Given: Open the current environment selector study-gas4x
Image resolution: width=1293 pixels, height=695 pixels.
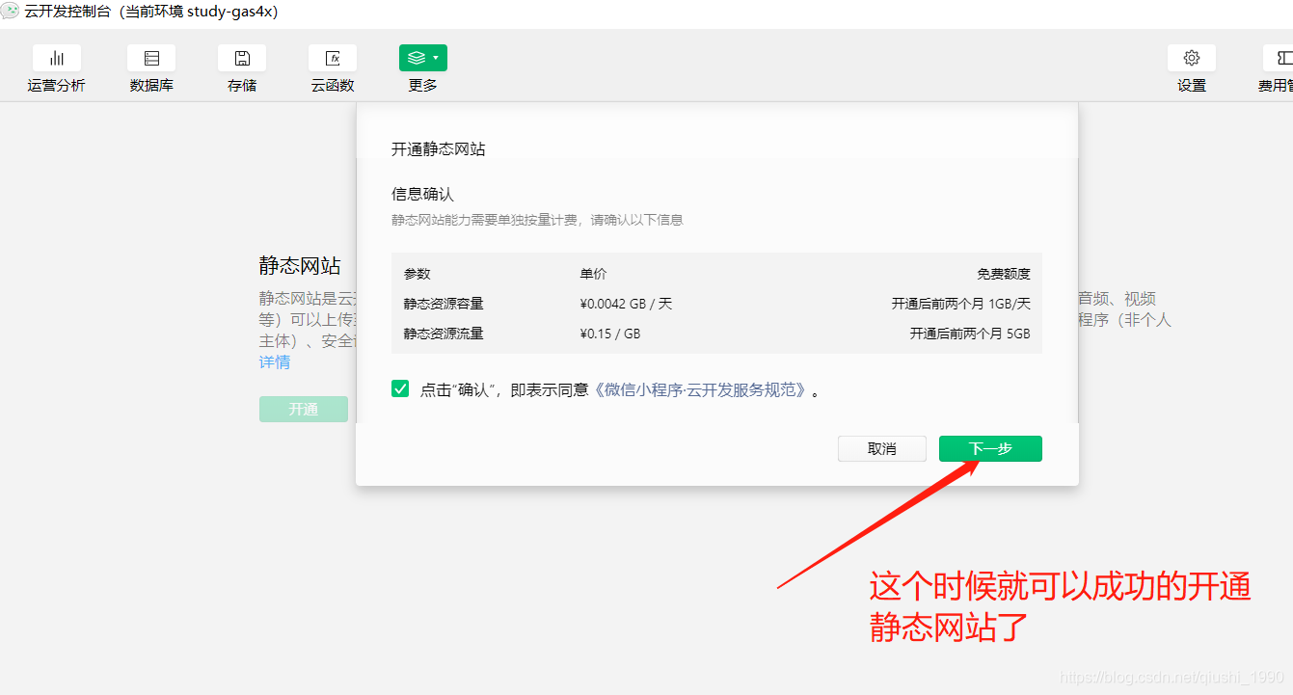Looking at the screenshot, I should click(198, 13).
